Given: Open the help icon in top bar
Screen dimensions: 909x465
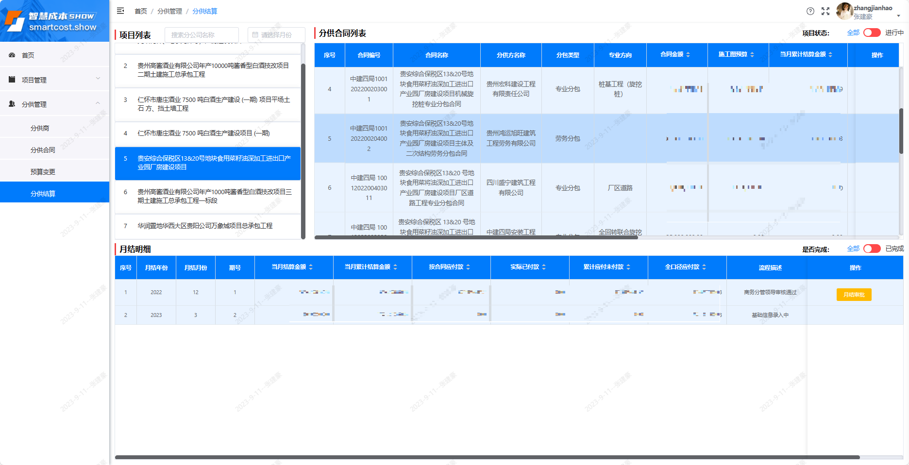Looking at the screenshot, I should click(810, 11).
